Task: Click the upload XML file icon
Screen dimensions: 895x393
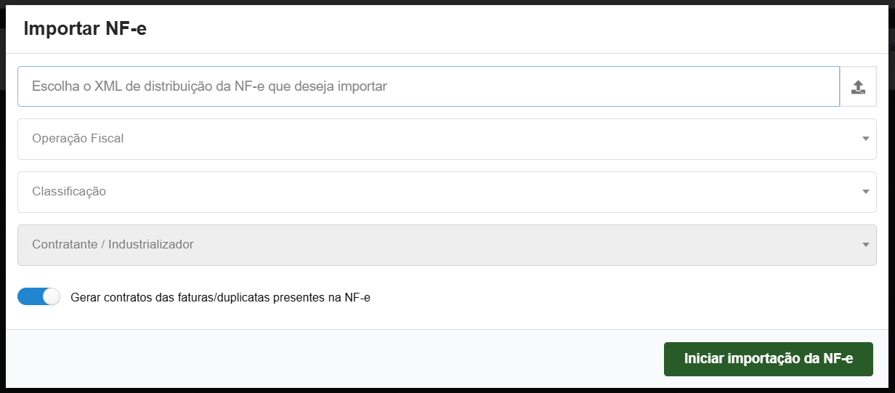Action: pyautogui.click(x=858, y=87)
